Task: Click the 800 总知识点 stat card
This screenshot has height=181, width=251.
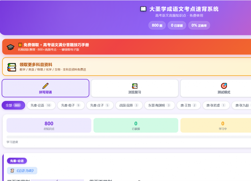Action: point(49,125)
